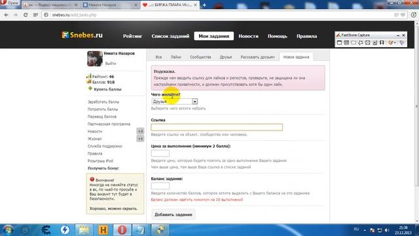Open Служба поддержки in sidebar
Viewport: 419px width, 236px height.
tap(105, 146)
